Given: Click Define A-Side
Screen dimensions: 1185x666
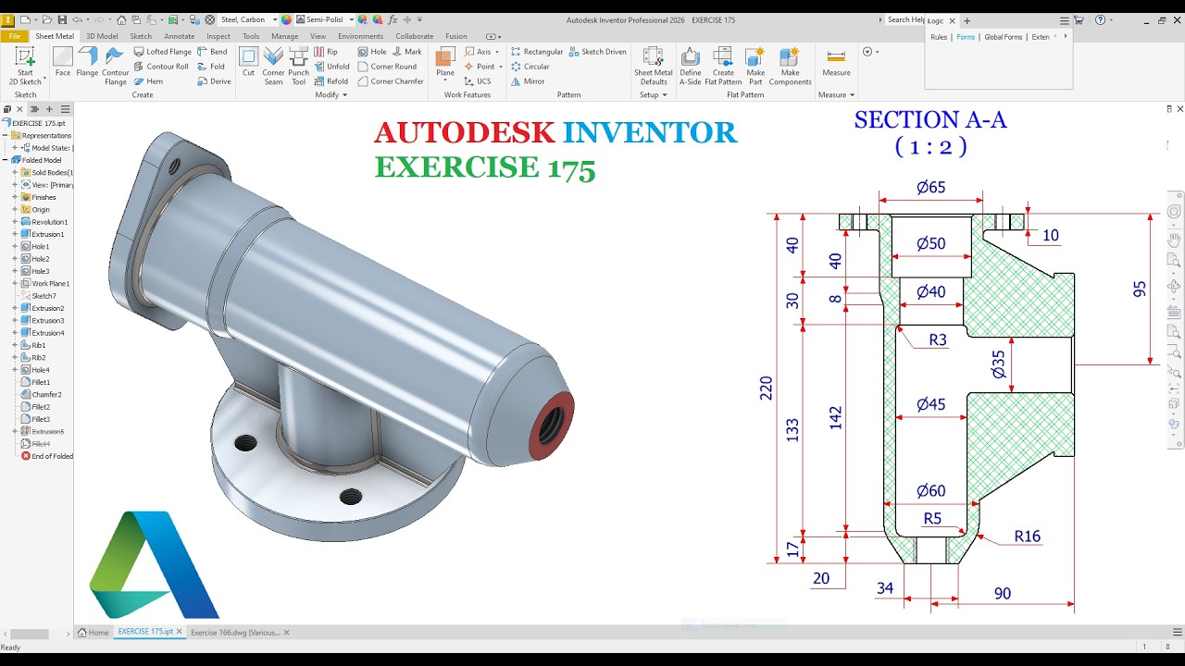Looking at the screenshot, I should tap(691, 66).
